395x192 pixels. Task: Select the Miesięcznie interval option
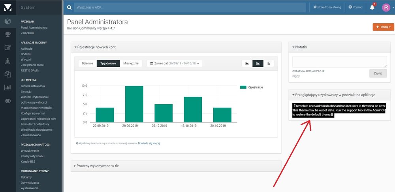(131, 63)
